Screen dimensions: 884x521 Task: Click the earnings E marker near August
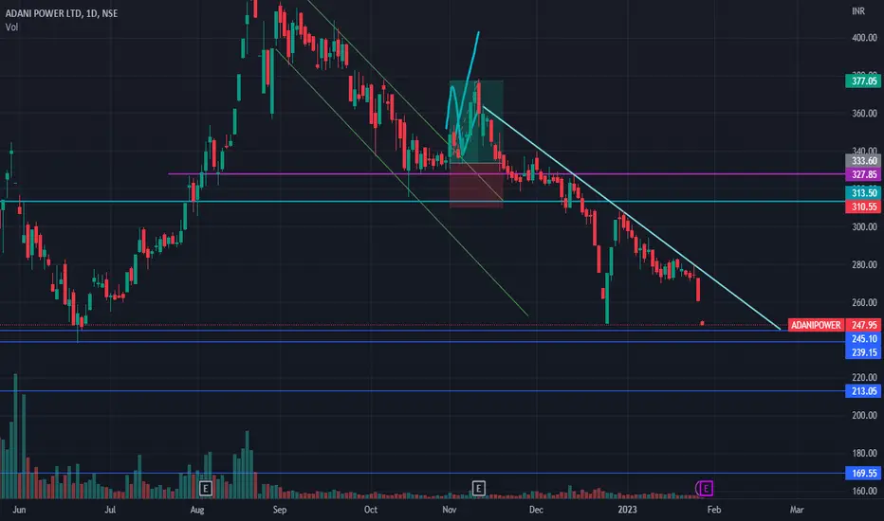pyautogui.click(x=205, y=488)
